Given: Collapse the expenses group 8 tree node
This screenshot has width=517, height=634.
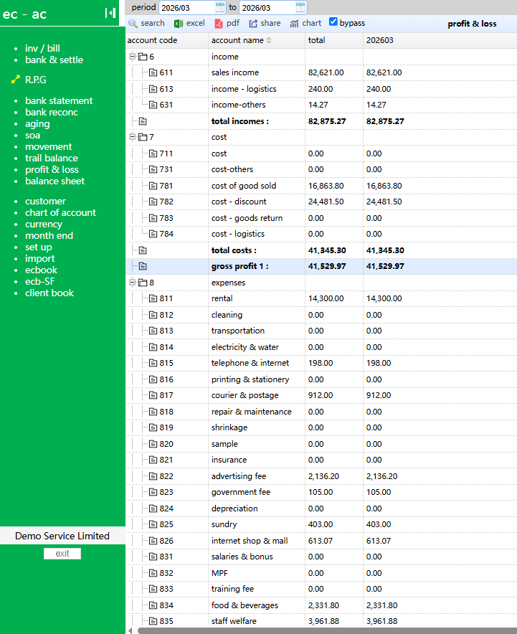Looking at the screenshot, I should pos(132,283).
